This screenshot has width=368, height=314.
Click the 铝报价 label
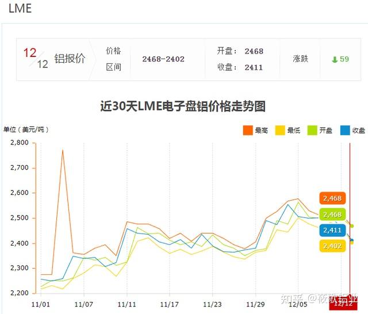click(x=70, y=59)
